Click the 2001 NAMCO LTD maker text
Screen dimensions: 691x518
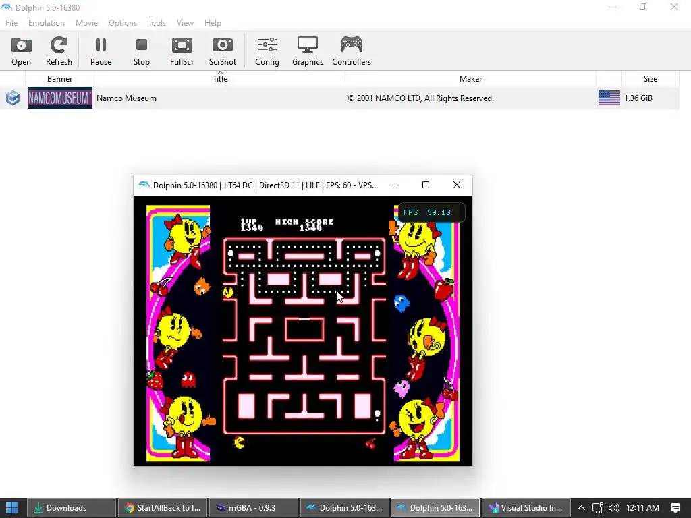421,98
